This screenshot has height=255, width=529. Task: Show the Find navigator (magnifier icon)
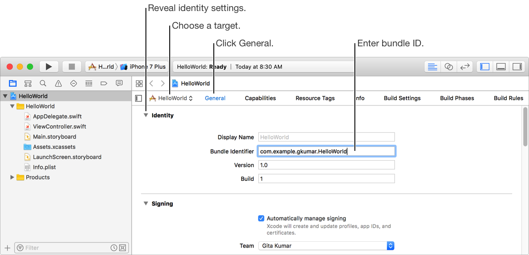43,83
